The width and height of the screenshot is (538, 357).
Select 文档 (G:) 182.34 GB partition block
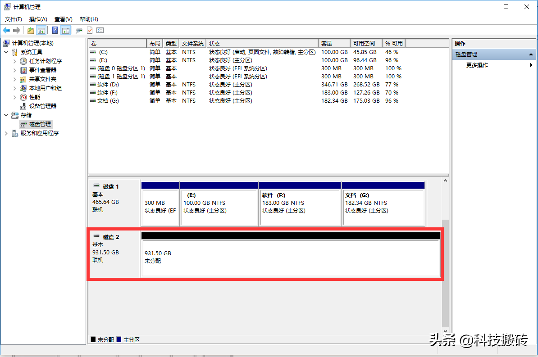point(383,203)
